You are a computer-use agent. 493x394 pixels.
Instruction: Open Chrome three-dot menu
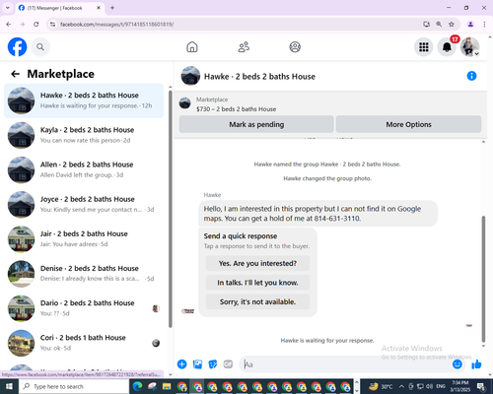[484, 25]
